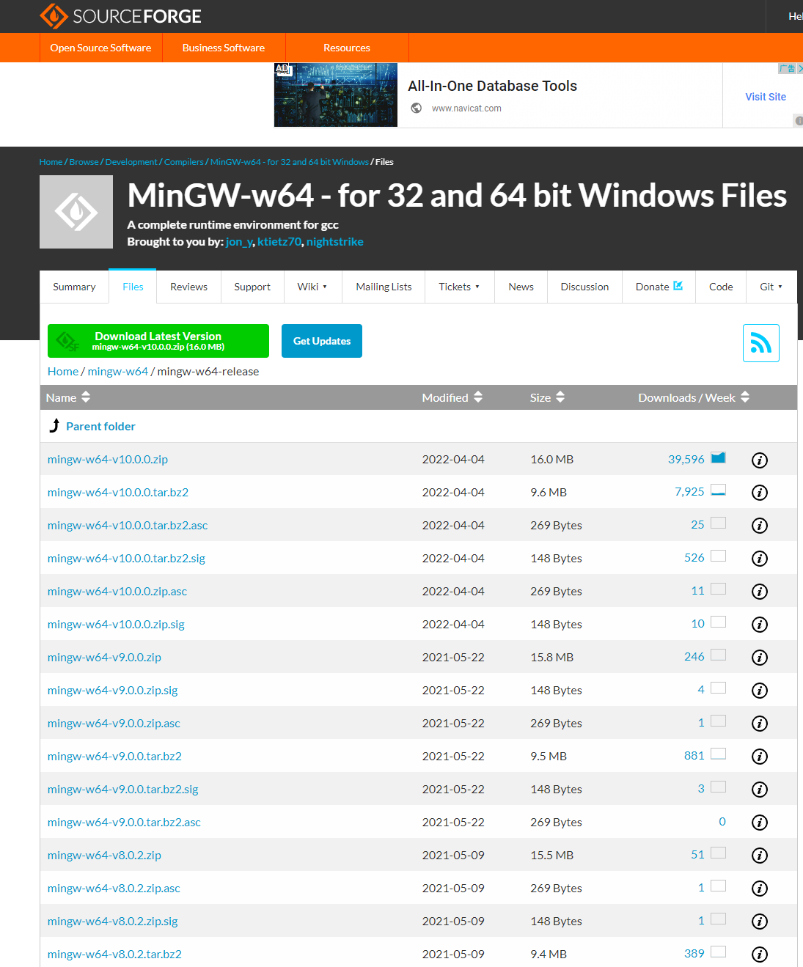803x967 pixels.
Task: Expand the Tickets dropdown menu
Action: (x=459, y=287)
